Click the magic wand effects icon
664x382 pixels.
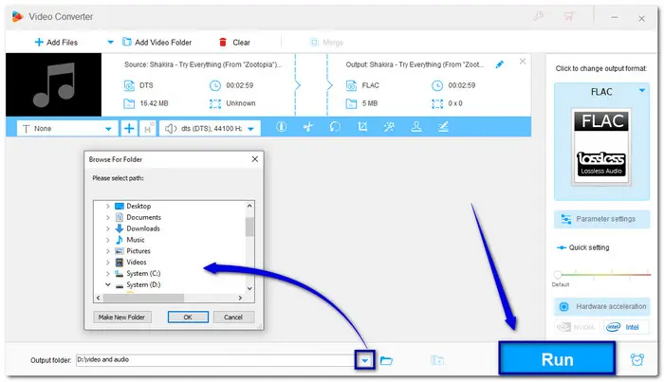click(389, 127)
